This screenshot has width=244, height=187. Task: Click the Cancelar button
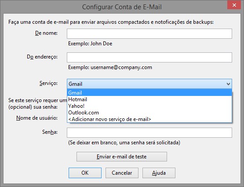click(x=122, y=173)
